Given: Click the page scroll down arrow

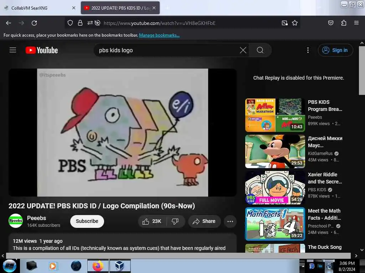Looking at the screenshot, I should [362, 250].
